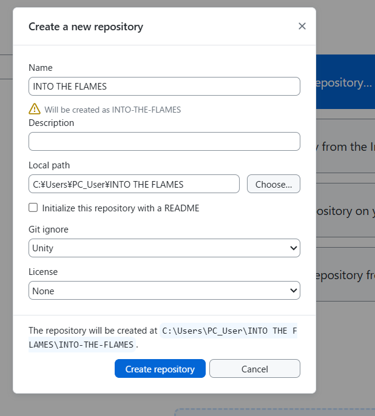Click into the Local path text field
The height and width of the screenshot is (416, 375).
tap(133, 184)
